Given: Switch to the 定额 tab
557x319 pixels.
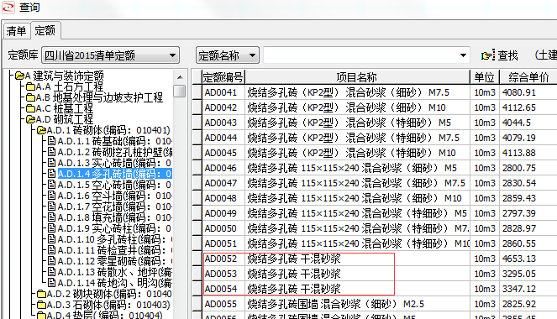Looking at the screenshot, I should click(45, 30).
